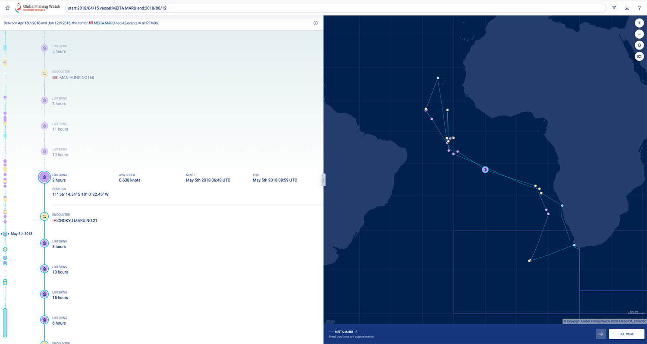Click the May 5th 2018 timeline marker
647x344 pixels.
[5, 234]
